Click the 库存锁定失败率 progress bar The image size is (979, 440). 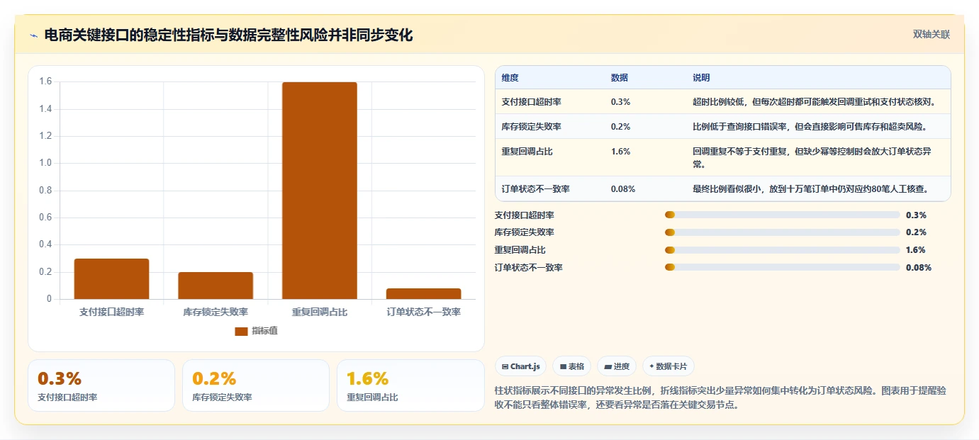(x=783, y=232)
